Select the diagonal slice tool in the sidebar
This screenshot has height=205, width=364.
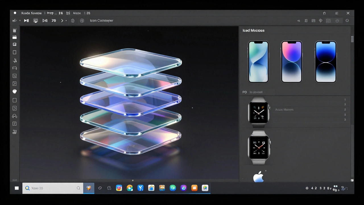click(x=15, y=83)
